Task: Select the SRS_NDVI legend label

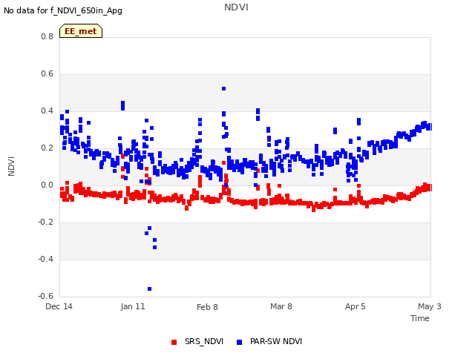Action: [x=204, y=341]
